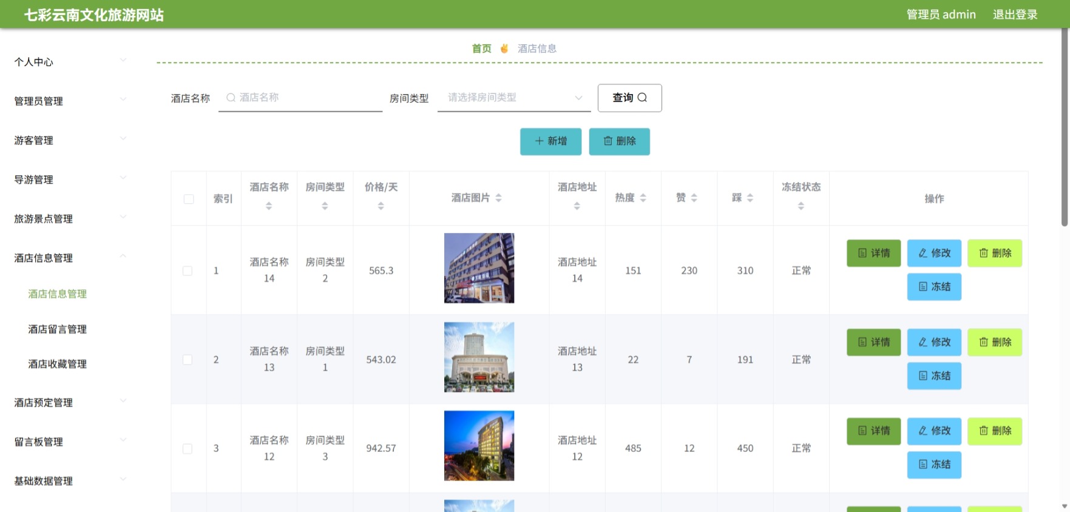
Task: Open hotel image thumbnail for 酒店名称14
Action: [x=479, y=268]
